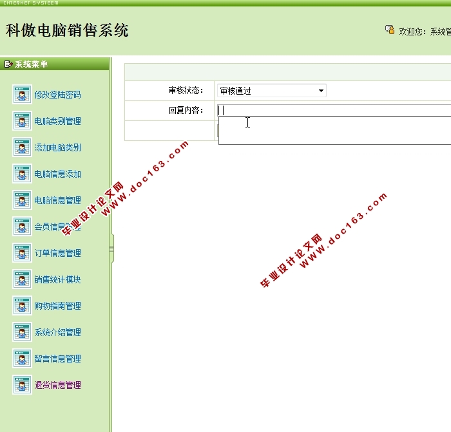The width and height of the screenshot is (451, 432).
Task: Click the user icon next to 欢迎您
Action: (x=390, y=30)
